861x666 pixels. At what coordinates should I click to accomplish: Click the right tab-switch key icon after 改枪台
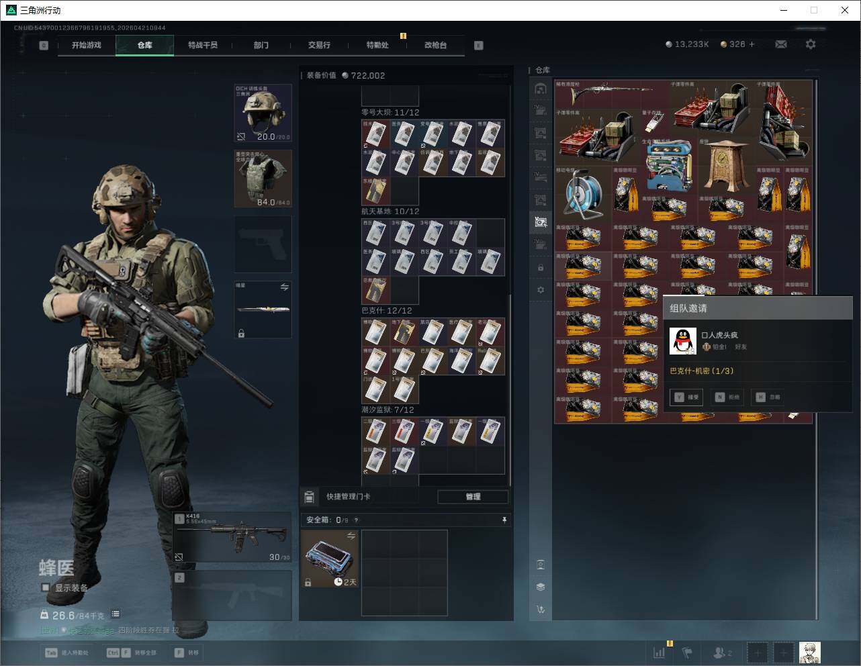[x=479, y=46]
